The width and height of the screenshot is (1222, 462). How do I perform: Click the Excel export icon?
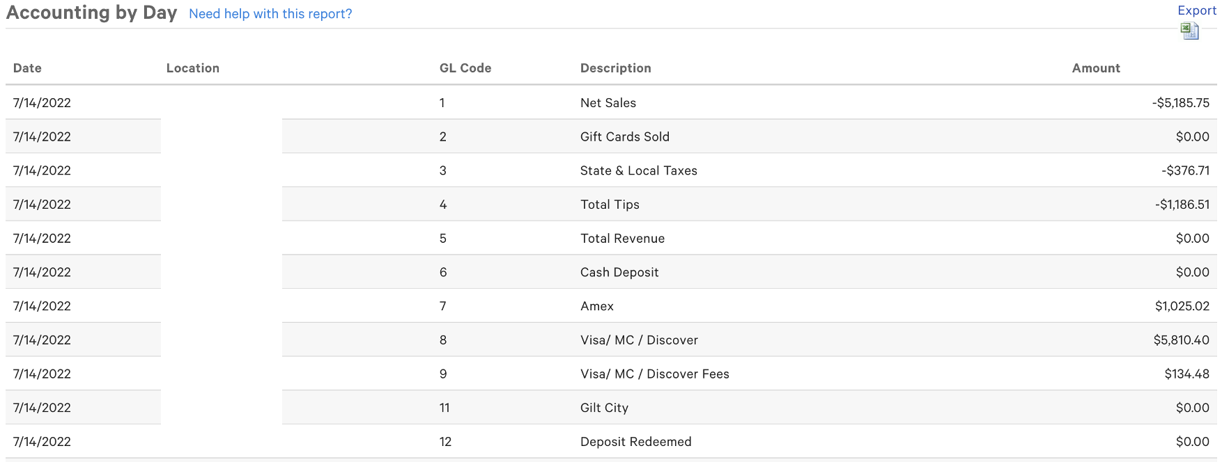(x=1189, y=31)
